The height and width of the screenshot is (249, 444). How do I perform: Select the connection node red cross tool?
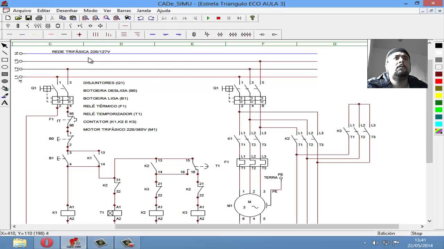click(x=79, y=34)
